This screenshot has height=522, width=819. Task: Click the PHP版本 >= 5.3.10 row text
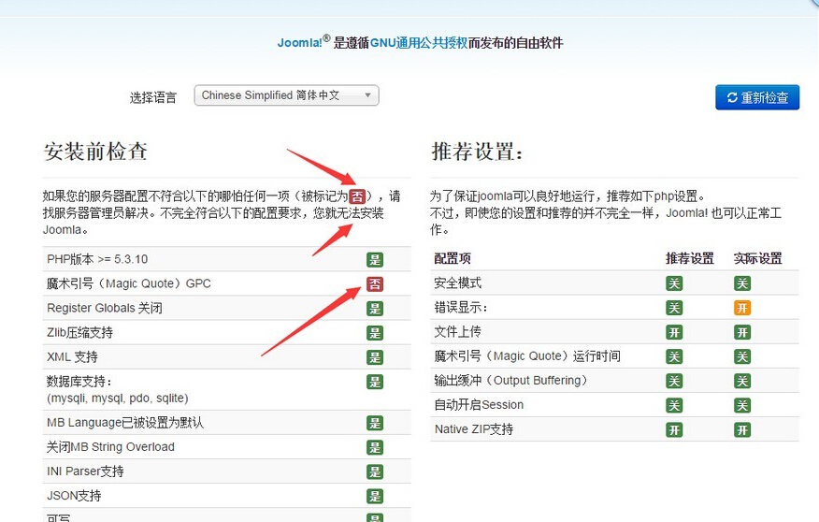click(x=97, y=259)
